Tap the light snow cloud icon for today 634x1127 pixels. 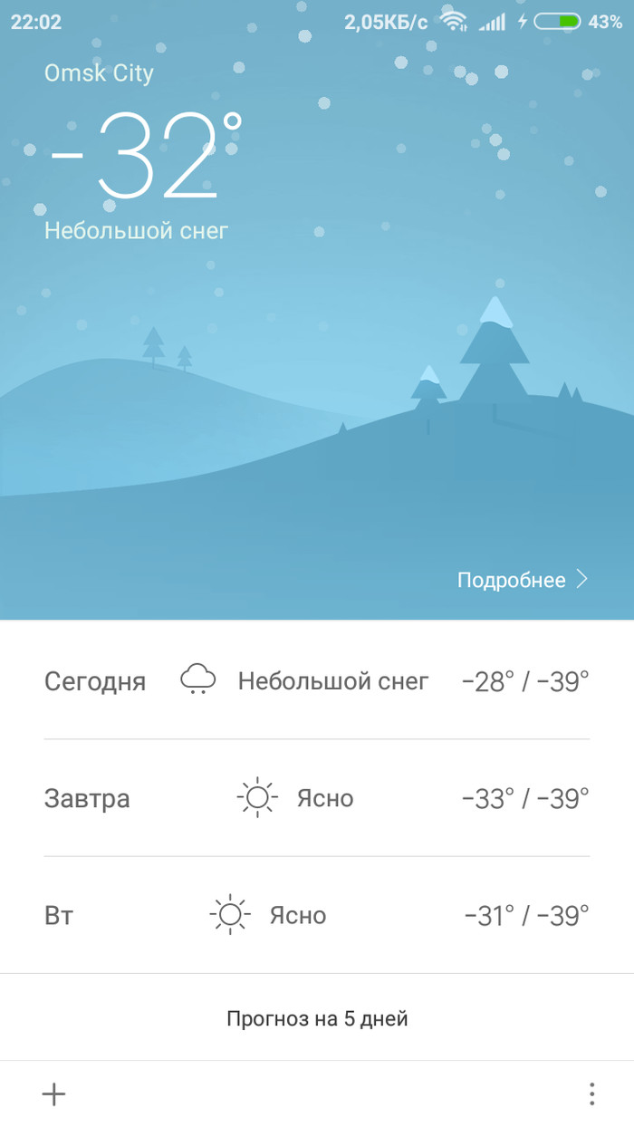tap(197, 679)
